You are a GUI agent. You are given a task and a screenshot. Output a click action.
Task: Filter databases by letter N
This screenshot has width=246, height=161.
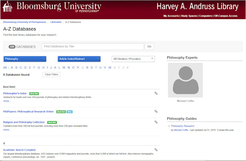tap(68, 67)
